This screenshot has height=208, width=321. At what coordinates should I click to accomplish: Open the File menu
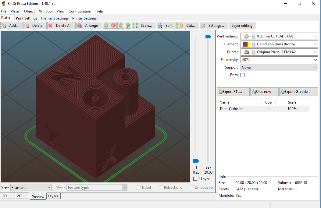4,11
